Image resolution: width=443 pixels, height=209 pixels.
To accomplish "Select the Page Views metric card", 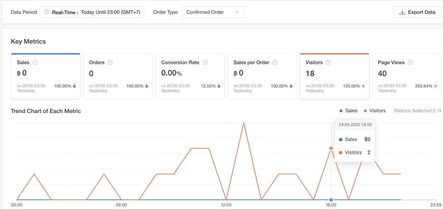I will pos(407,76).
